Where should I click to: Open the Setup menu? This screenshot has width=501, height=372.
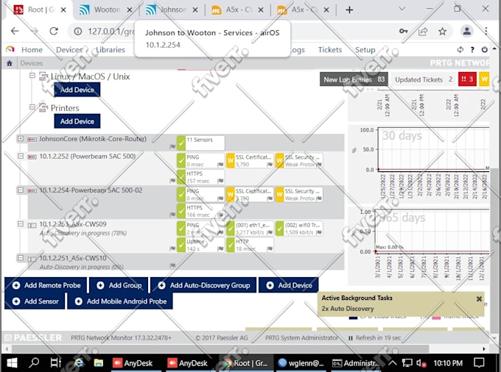(x=365, y=50)
